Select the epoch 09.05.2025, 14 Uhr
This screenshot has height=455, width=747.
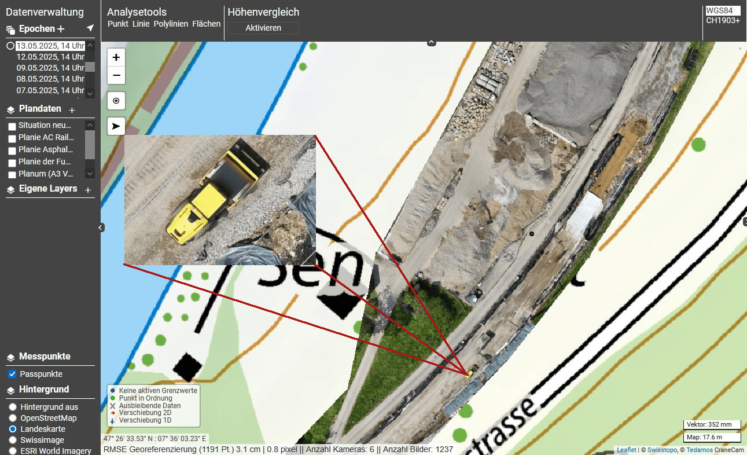tap(51, 68)
